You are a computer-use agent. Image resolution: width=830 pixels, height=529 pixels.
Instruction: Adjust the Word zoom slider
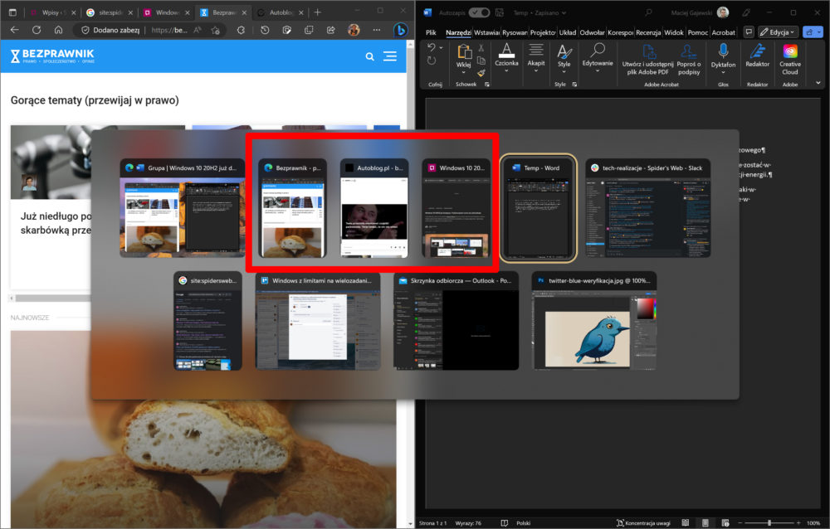[769, 522]
